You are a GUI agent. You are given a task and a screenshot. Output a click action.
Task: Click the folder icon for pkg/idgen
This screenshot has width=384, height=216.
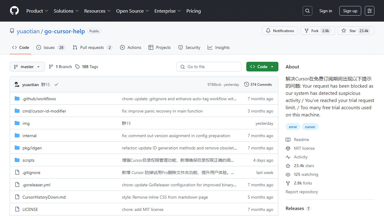[x=17, y=148]
